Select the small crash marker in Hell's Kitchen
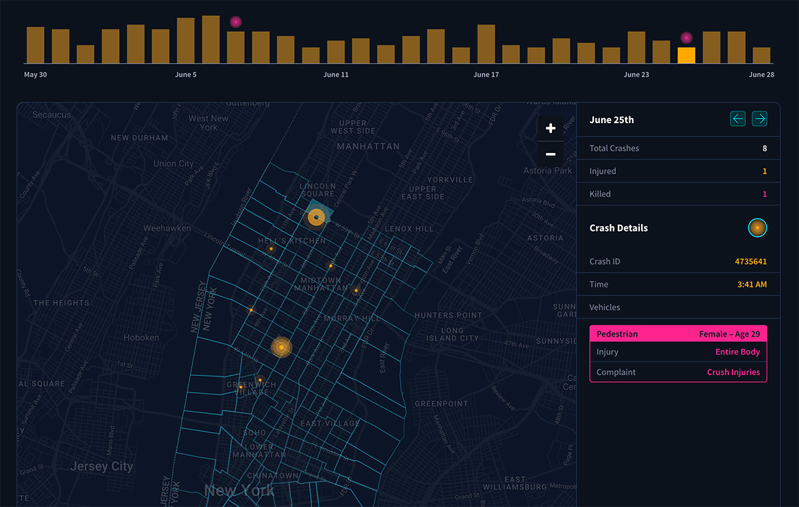Screen dimensions: 799x507 (271, 249)
